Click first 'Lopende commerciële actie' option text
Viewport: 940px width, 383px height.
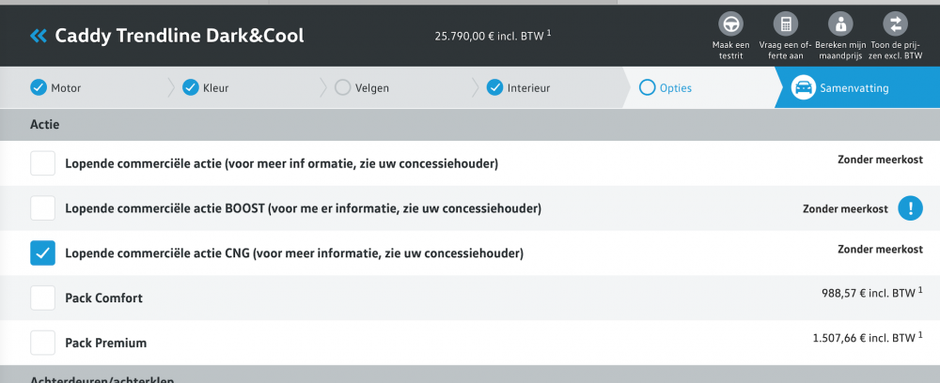281,164
